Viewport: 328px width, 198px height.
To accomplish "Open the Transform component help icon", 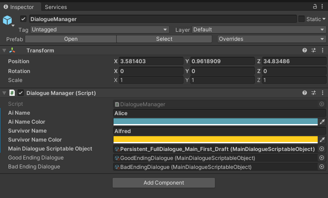I will click(x=305, y=50).
